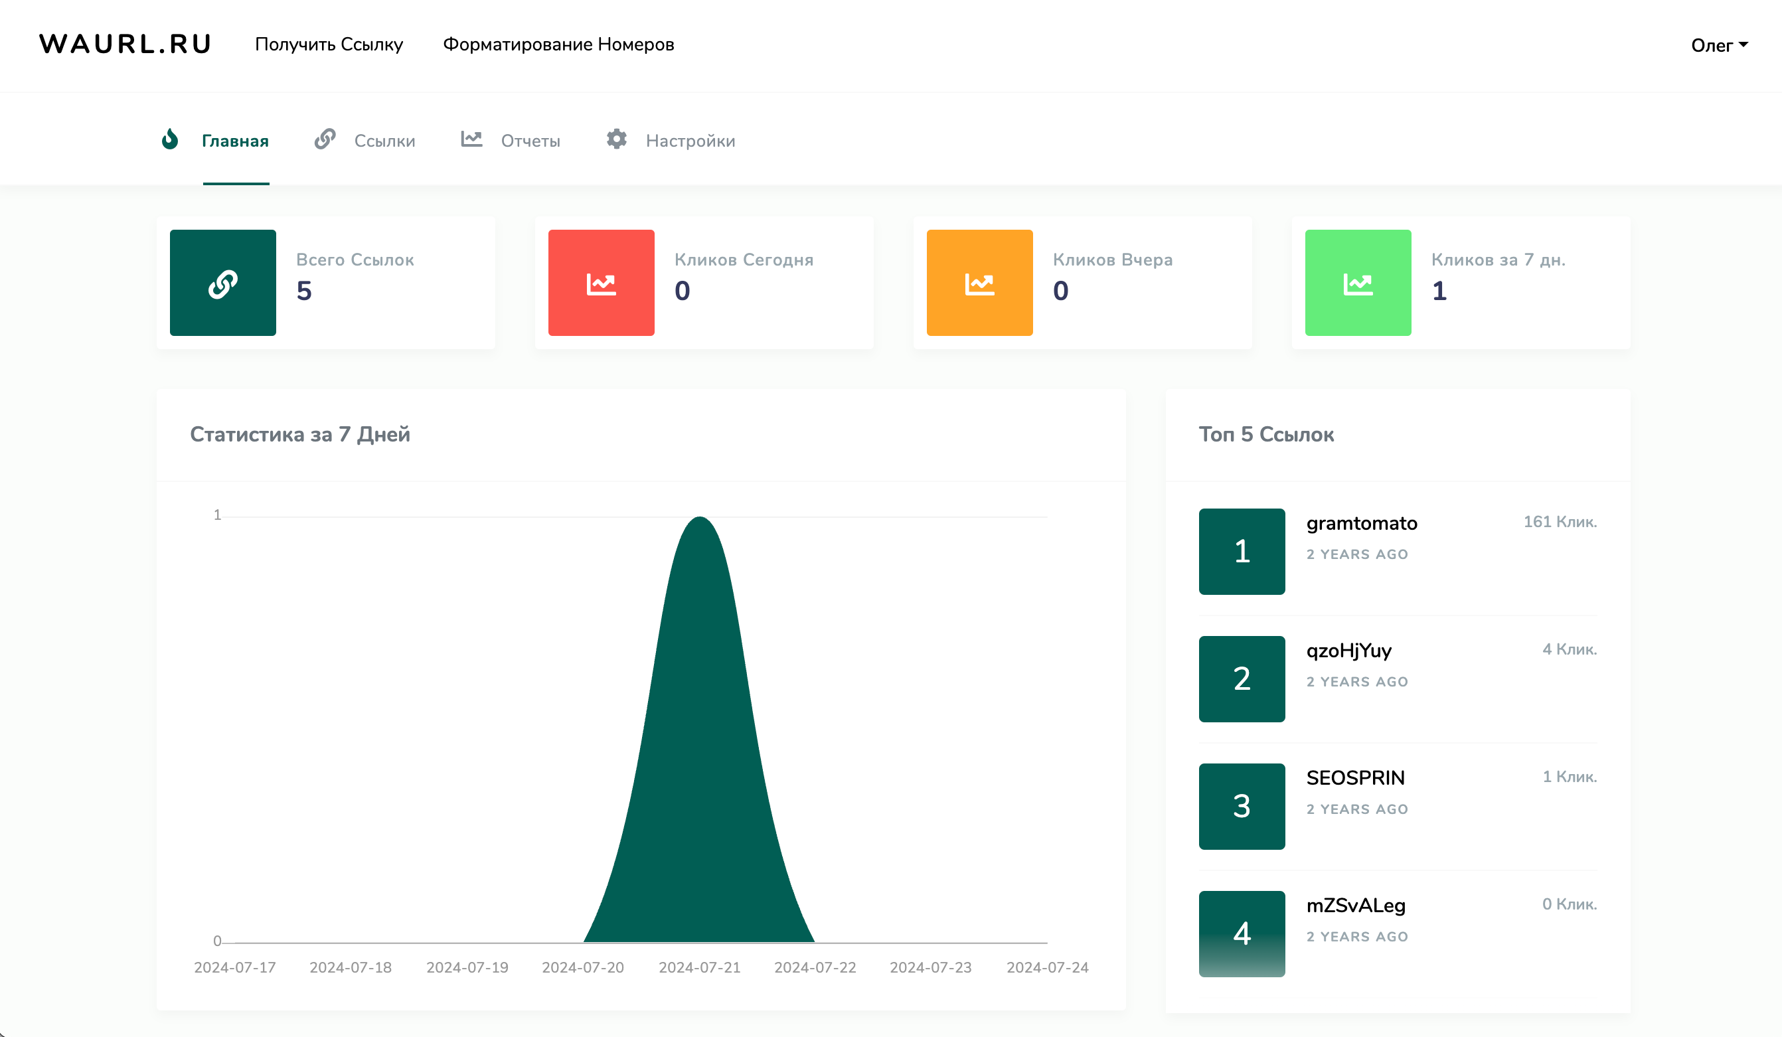1782x1037 pixels.
Task: Click the chain link icon beside Ссылки
Action: pos(325,139)
